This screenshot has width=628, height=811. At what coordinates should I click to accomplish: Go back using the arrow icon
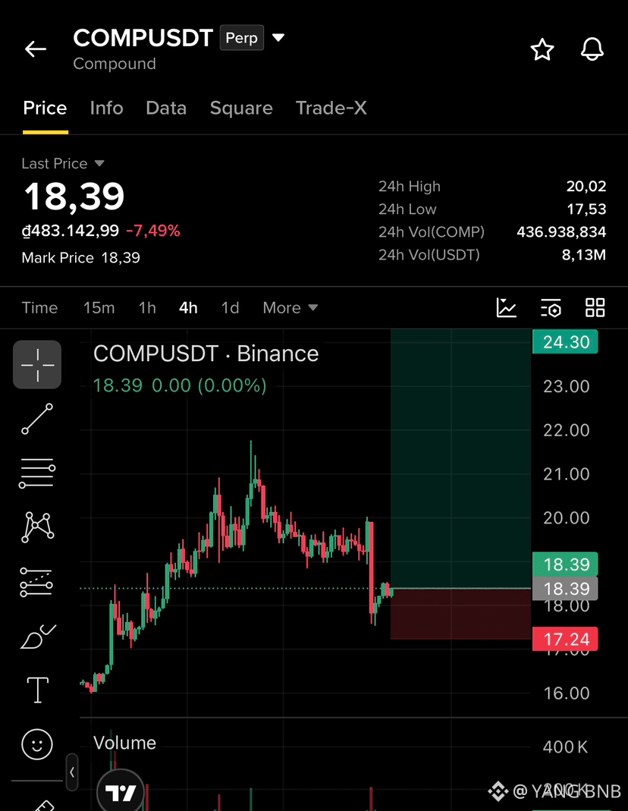pos(36,49)
